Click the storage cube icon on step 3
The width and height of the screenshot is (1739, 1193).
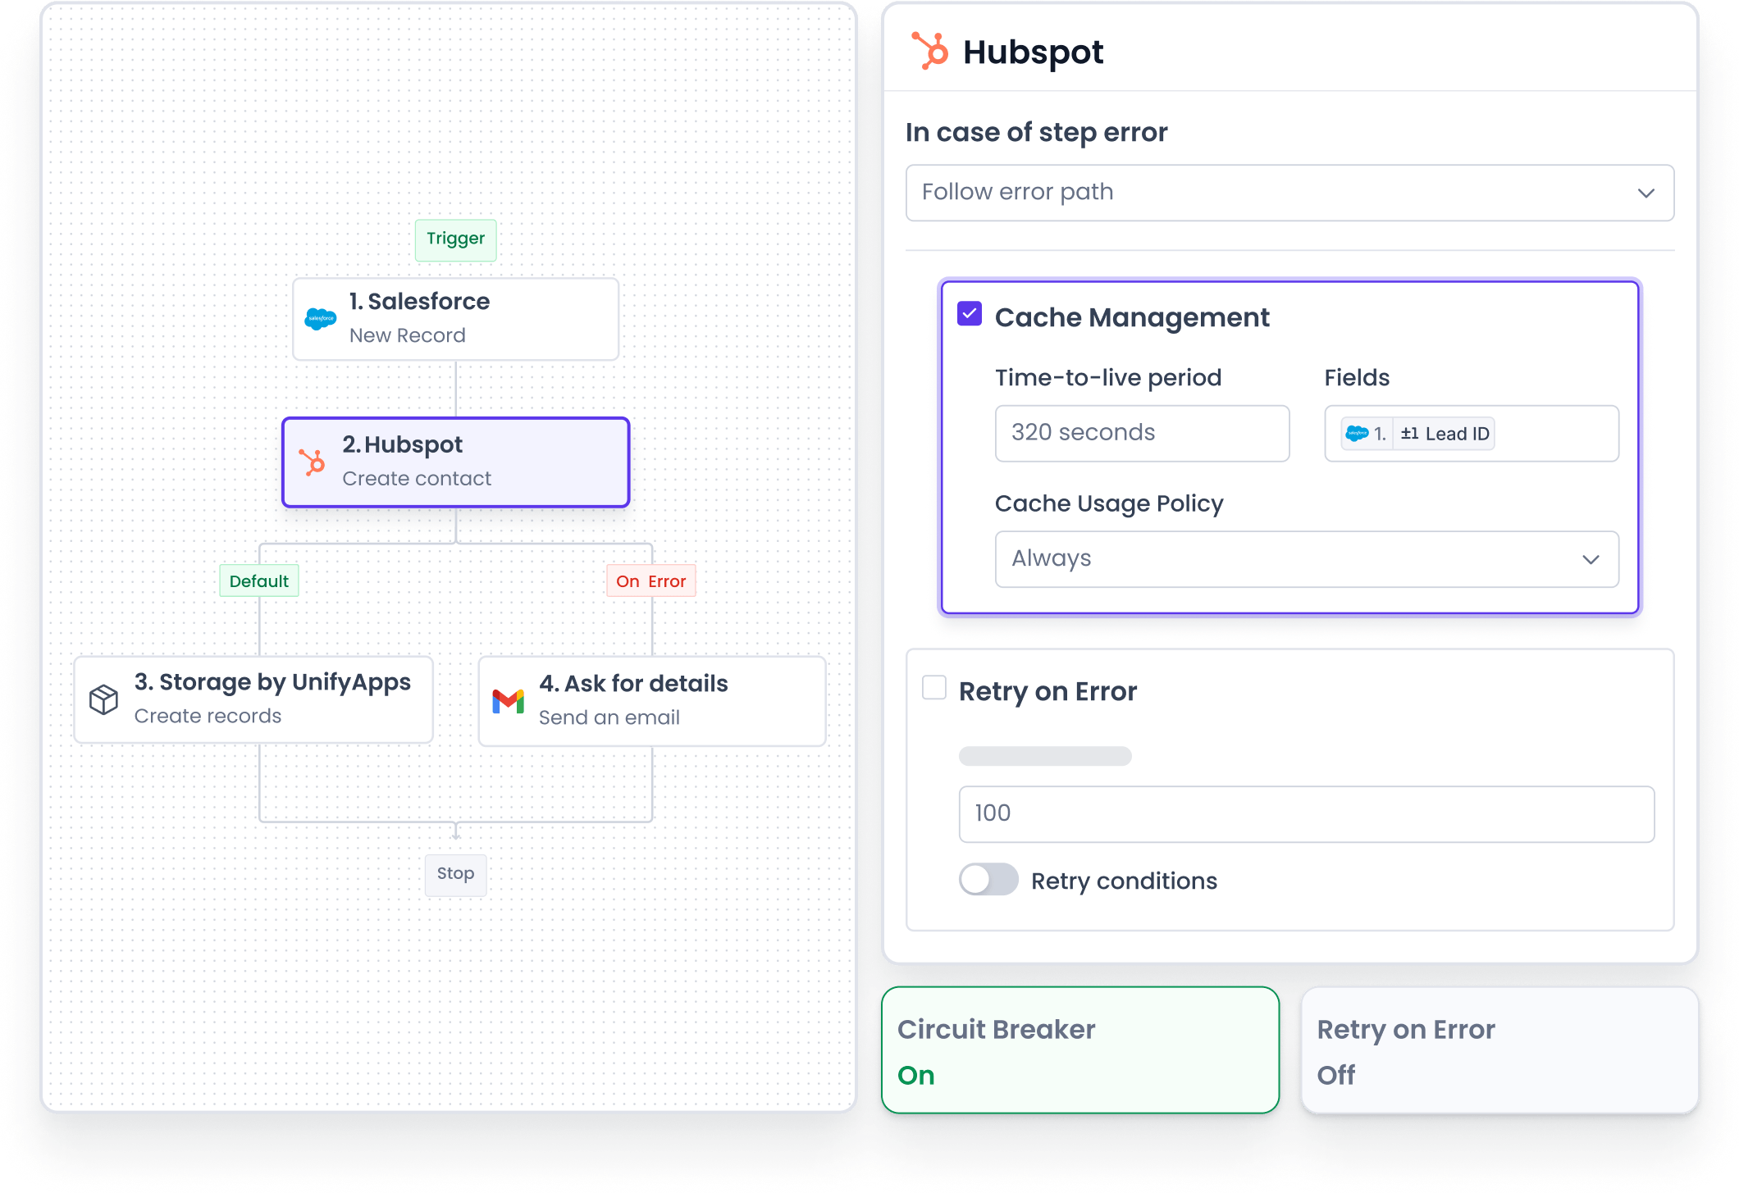point(103,699)
